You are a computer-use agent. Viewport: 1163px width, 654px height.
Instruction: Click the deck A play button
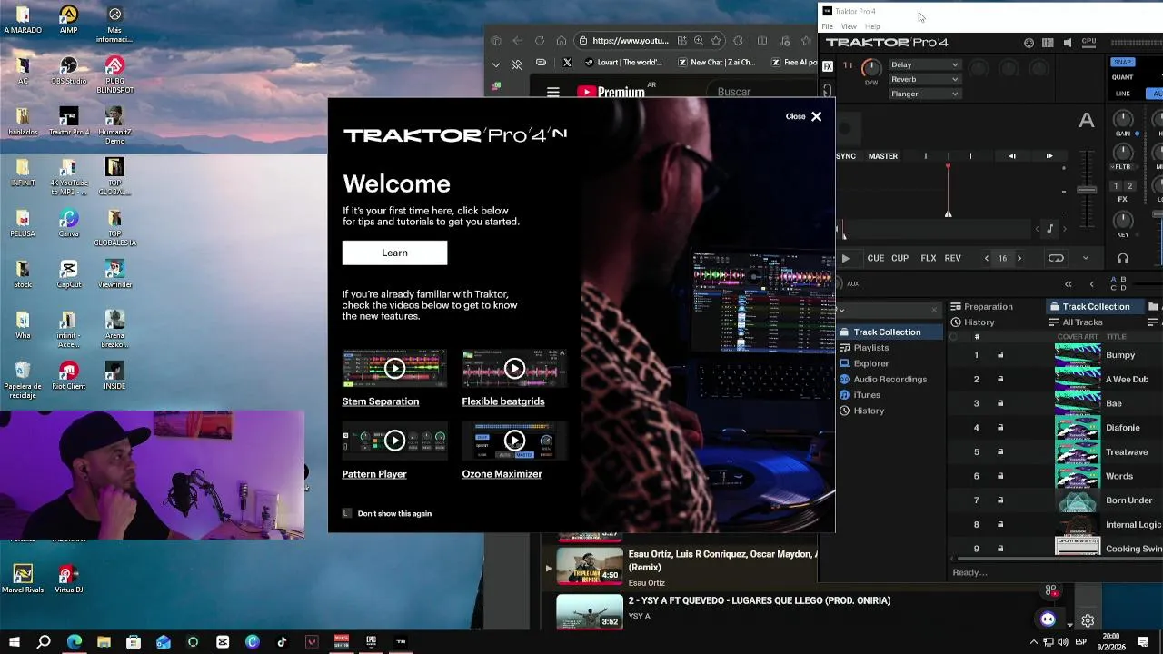click(x=846, y=258)
